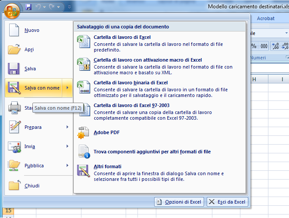Select the Adobe PDF save option
Screen dimensions: 289x218
[x=160, y=132]
